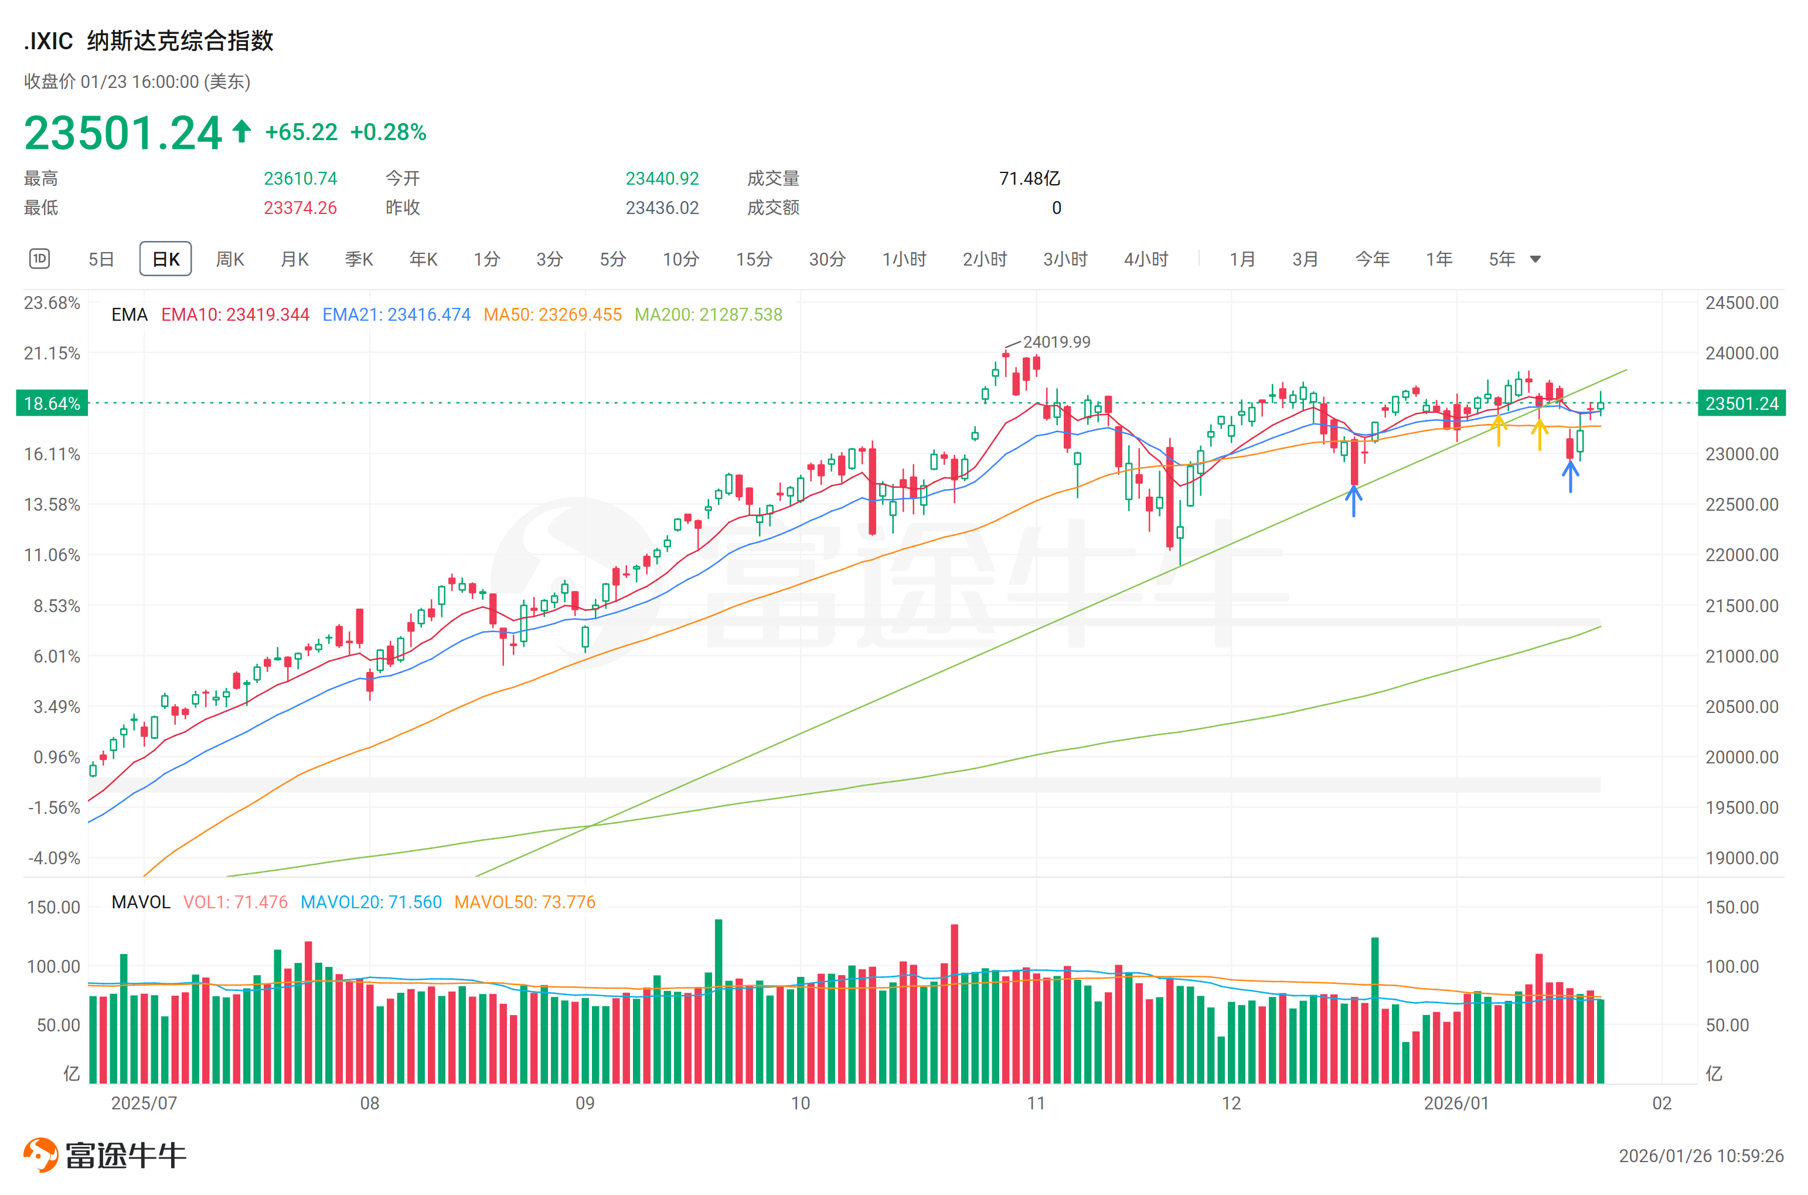Select the 年K yearly chart tab
This screenshot has width=1808, height=1195.
[x=424, y=259]
